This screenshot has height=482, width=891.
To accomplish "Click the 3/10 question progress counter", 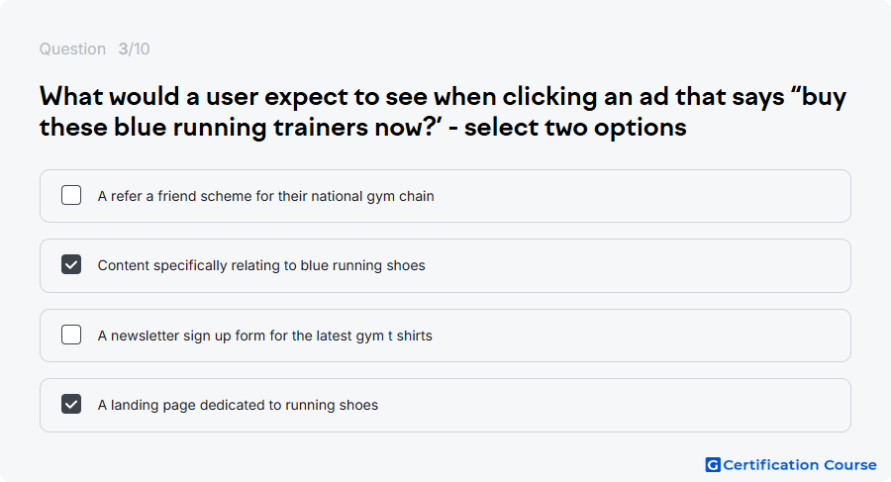I will (134, 48).
